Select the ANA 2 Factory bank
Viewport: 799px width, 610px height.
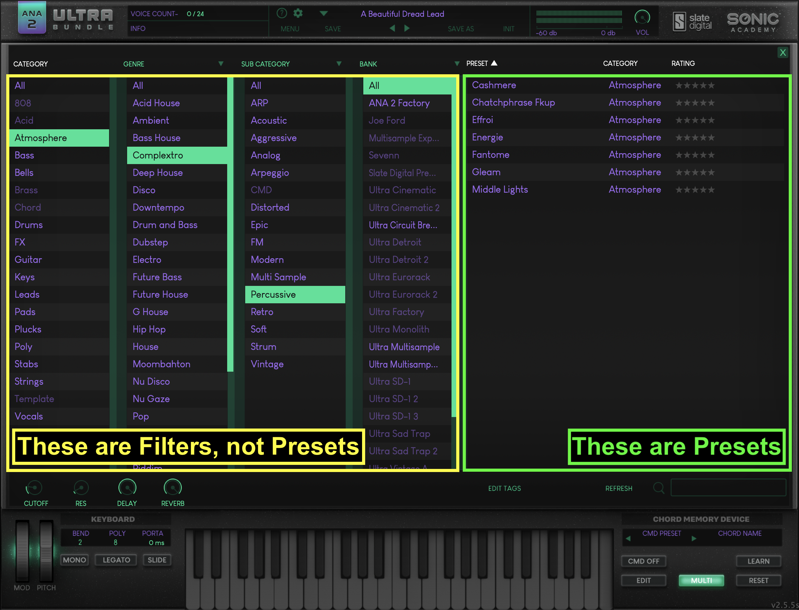407,103
